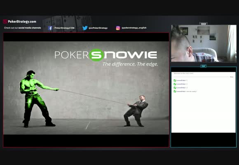Viewport: 239px width, 165px height.
Task: Click the green check icon beside message '1'
Action: tap(175, 80)
